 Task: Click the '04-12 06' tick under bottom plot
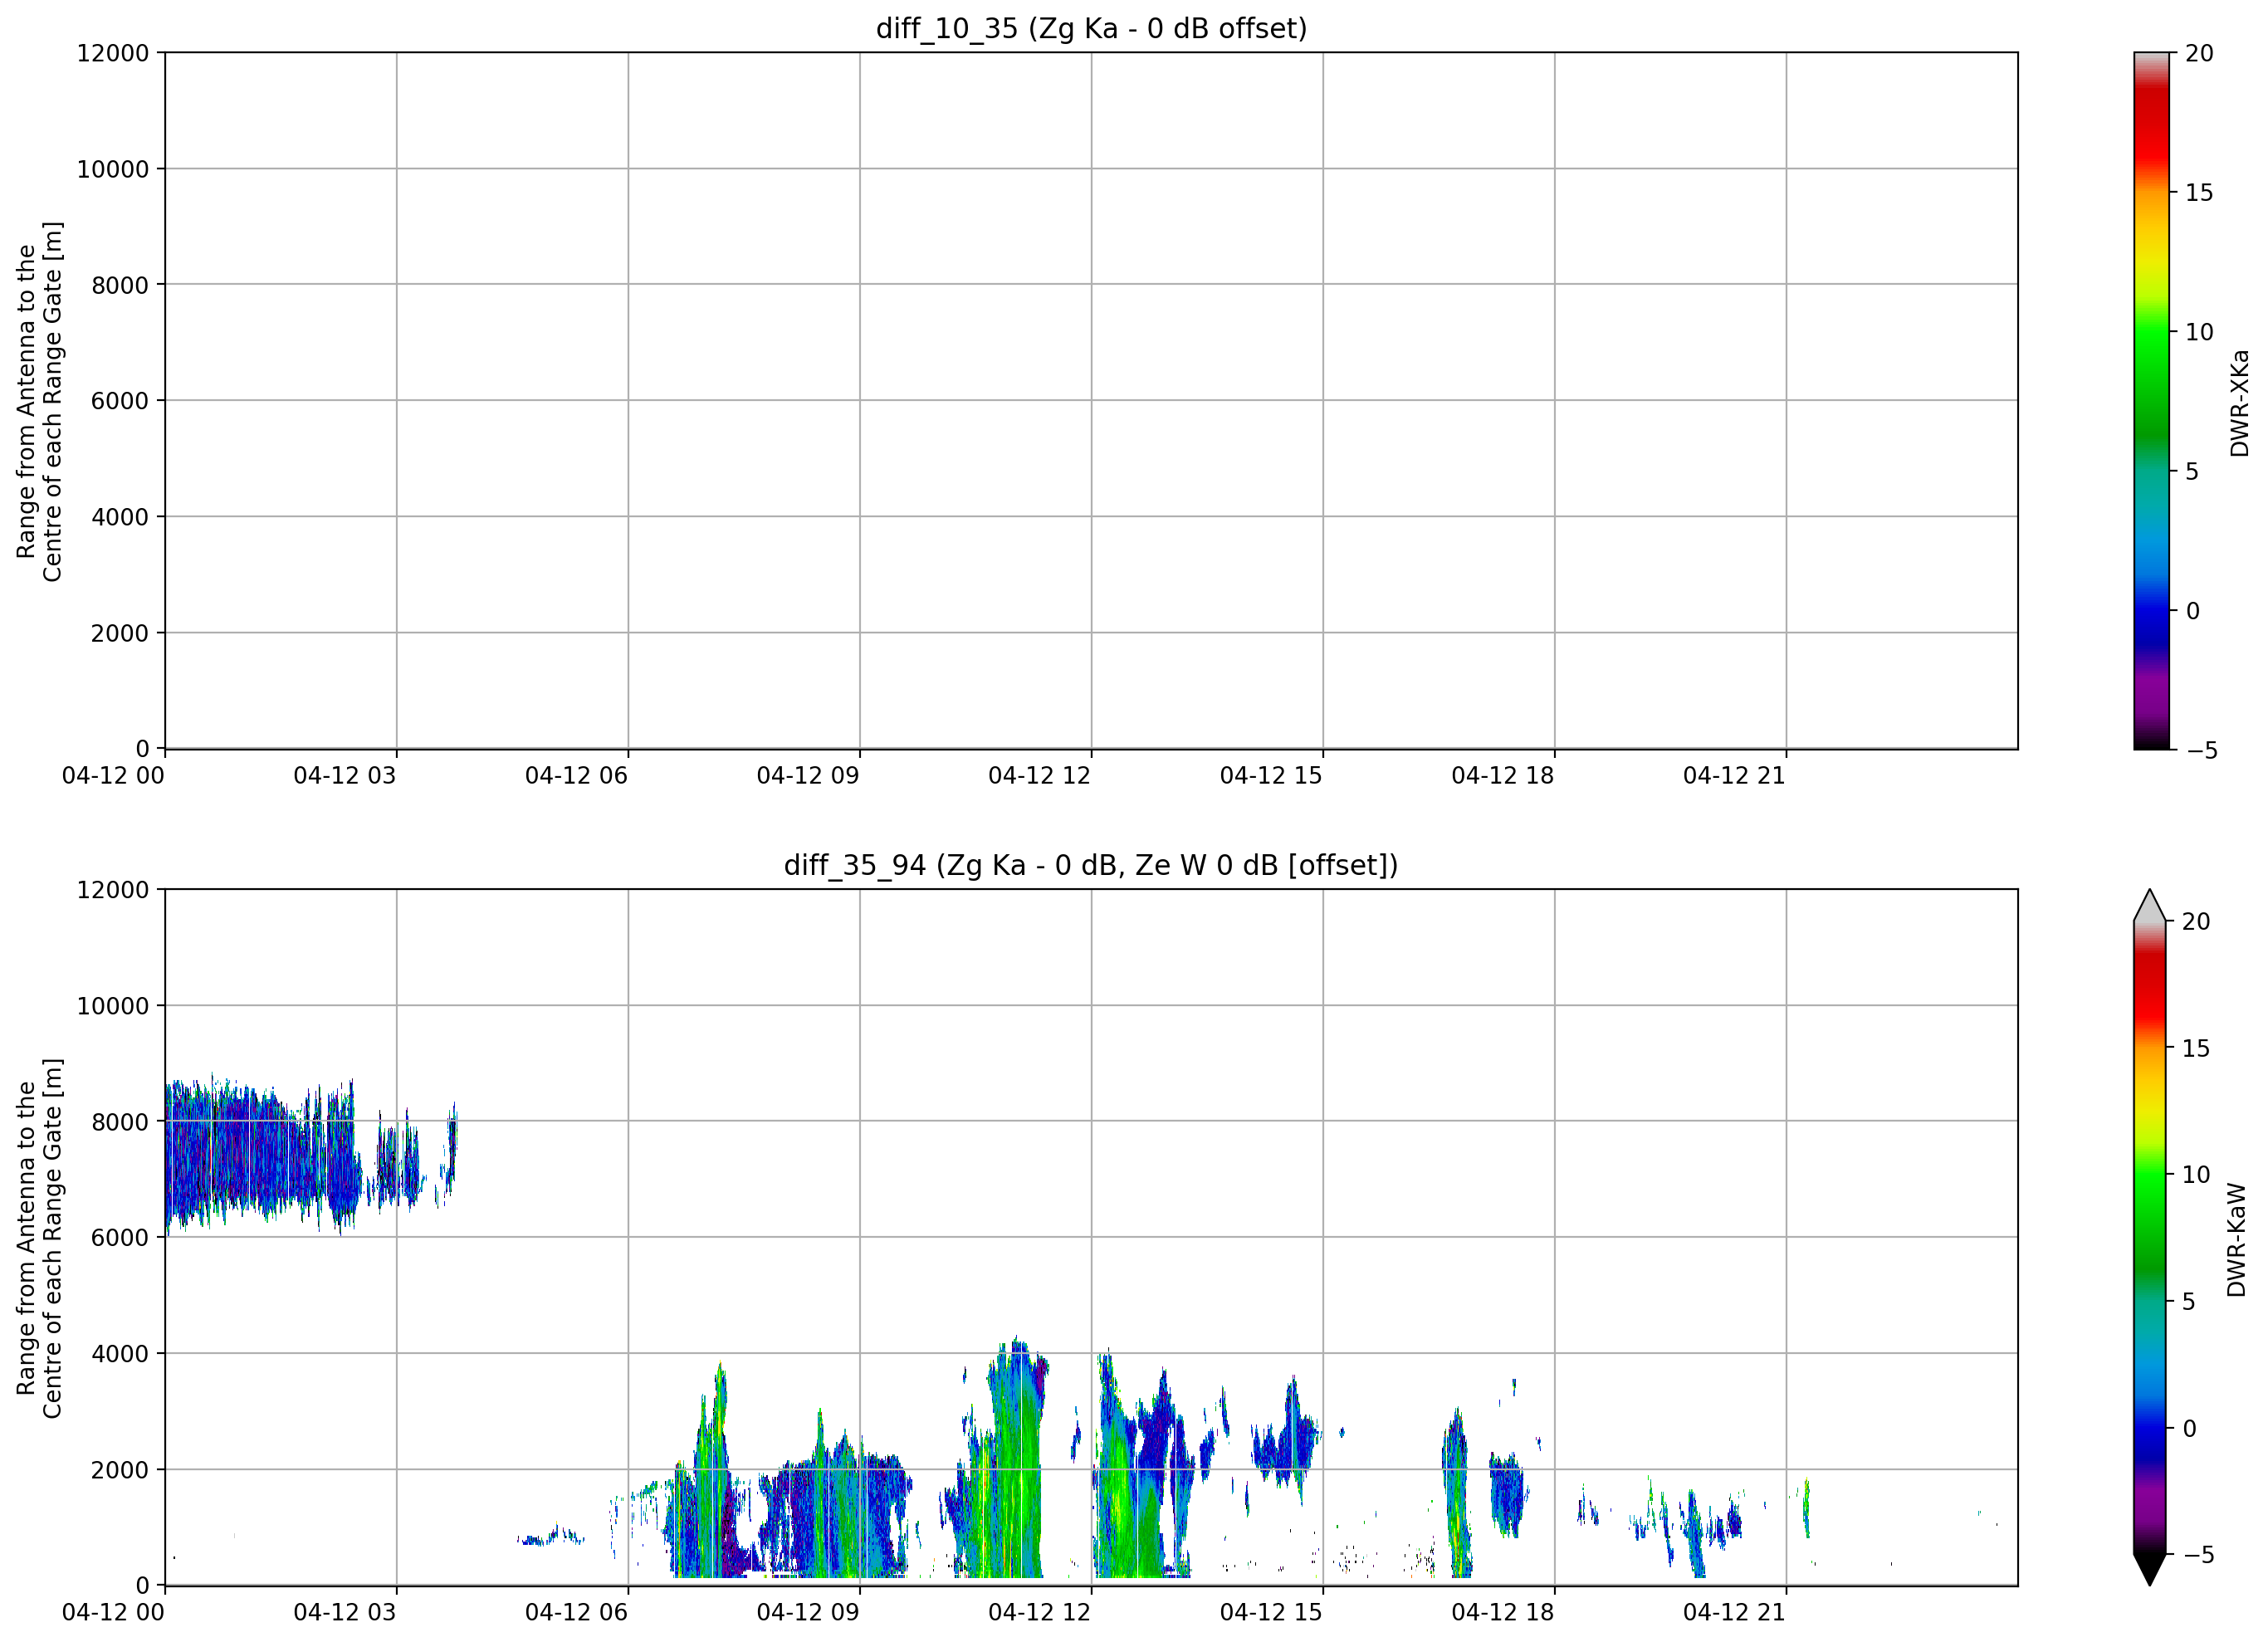click(576, 1612)
